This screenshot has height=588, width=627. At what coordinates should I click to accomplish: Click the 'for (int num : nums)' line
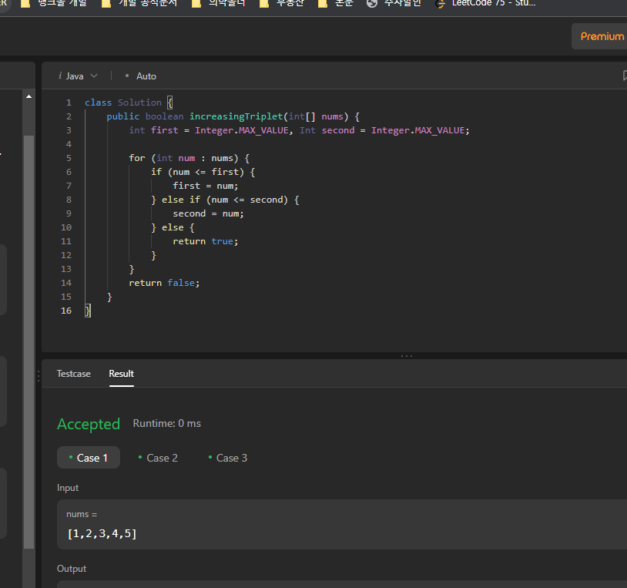pyautogui.click(x=189, y=158)
